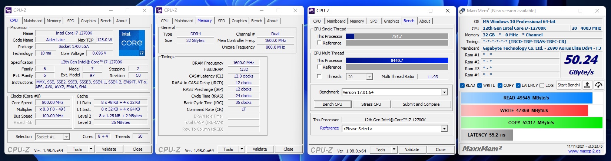Open Tools dropdown arrow in CPU tab window
The image size is (611, 161).
tap(91, 149)
